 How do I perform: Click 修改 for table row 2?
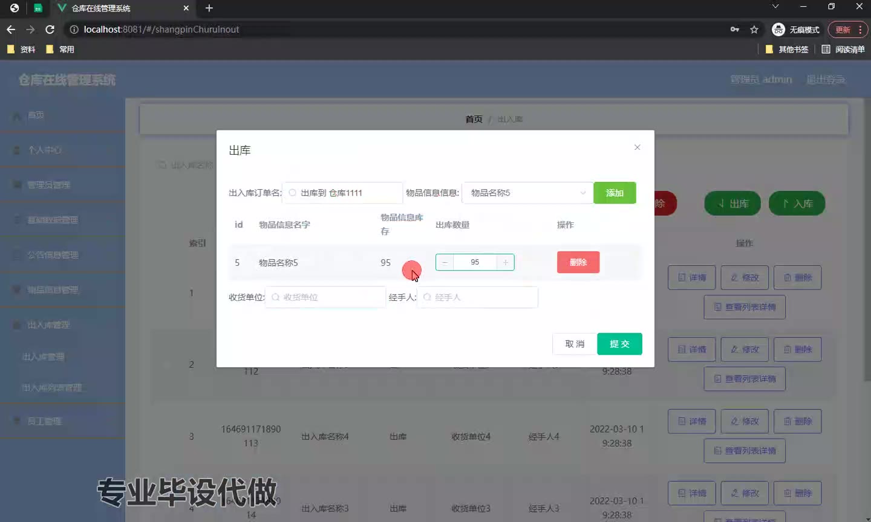point(745,349)
